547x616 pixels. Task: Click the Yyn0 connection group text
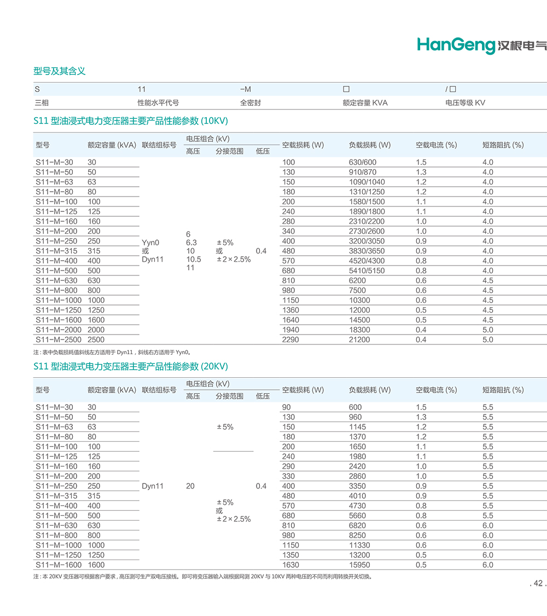(150, 242)
